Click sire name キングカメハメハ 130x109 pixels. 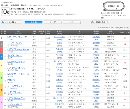pyautogui.click(x=75, y=43)
